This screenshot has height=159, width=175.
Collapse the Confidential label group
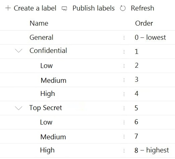[x=19, y=51]
